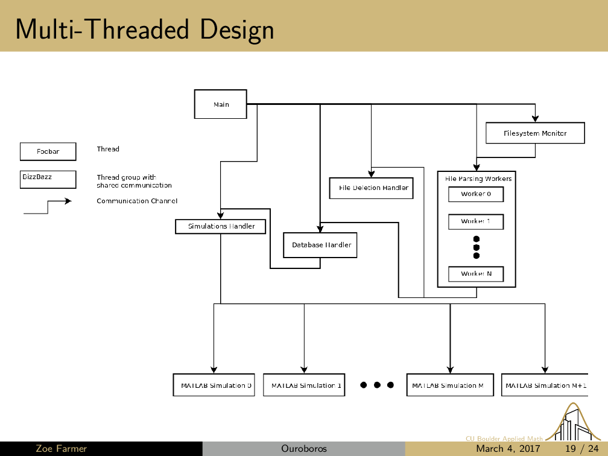Click the DizzBazz legend box
Image resolution: width=608 pixels, height=456 pixels.
pos(48,179)
